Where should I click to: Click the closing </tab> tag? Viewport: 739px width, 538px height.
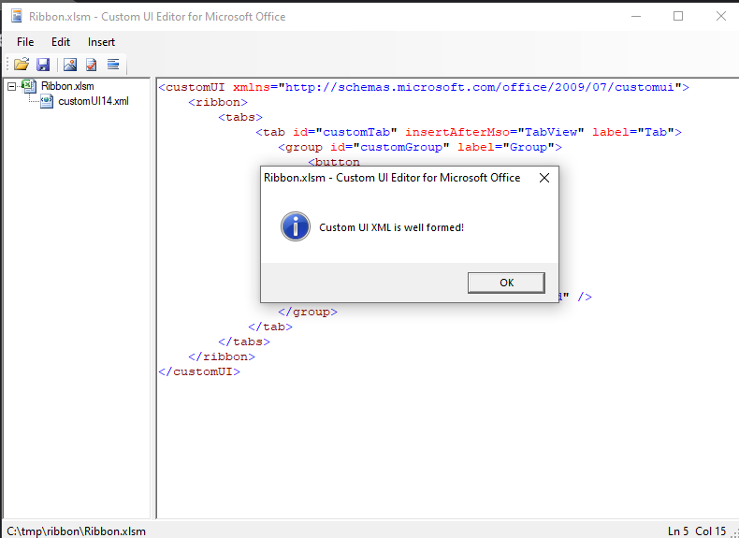270,327
